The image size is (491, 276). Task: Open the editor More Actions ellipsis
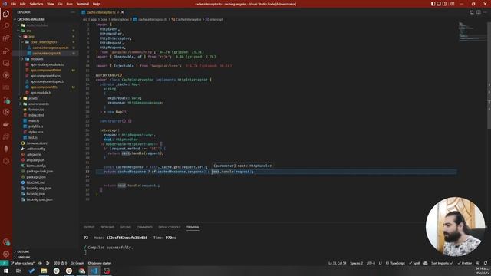[485, 12]
